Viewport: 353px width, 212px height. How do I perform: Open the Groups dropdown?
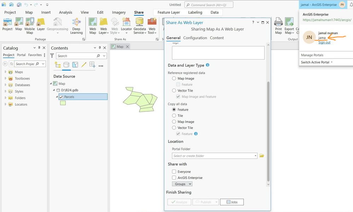click(x=182, y=184)
